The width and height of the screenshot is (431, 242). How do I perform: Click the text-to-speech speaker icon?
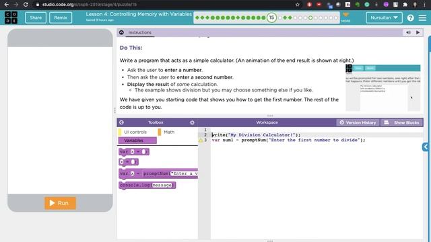(x=408, y=32)
